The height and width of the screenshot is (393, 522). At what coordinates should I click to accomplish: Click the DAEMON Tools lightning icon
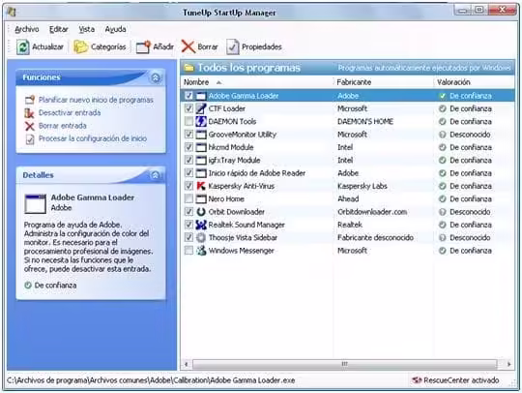[x=201, y=121]
